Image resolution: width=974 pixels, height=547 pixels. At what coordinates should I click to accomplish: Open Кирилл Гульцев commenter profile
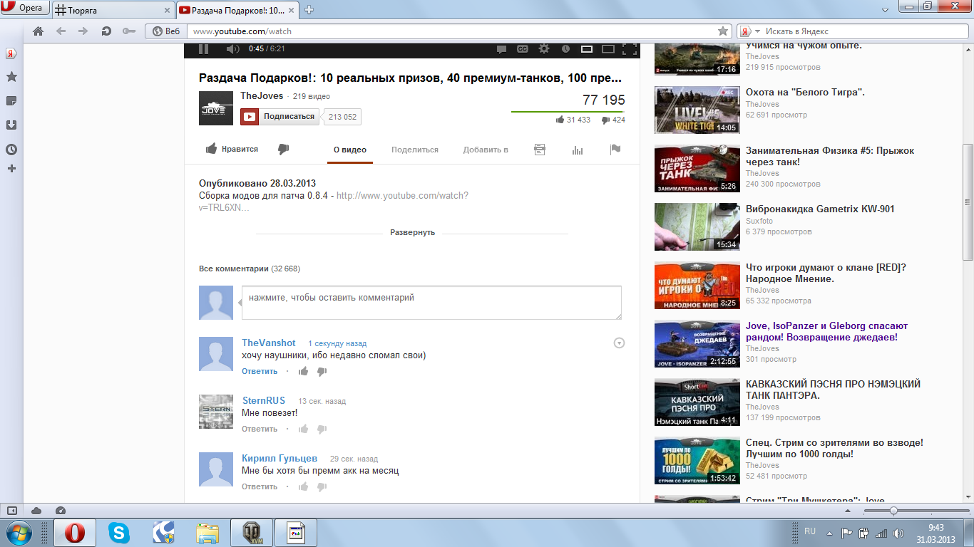[280, 458]
